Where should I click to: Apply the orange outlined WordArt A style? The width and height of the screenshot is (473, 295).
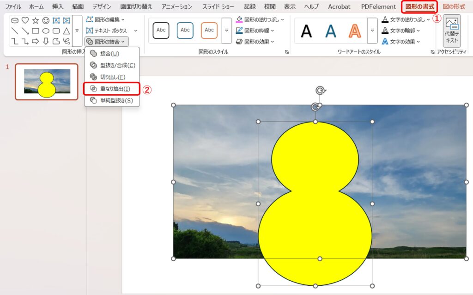point(355,31)
